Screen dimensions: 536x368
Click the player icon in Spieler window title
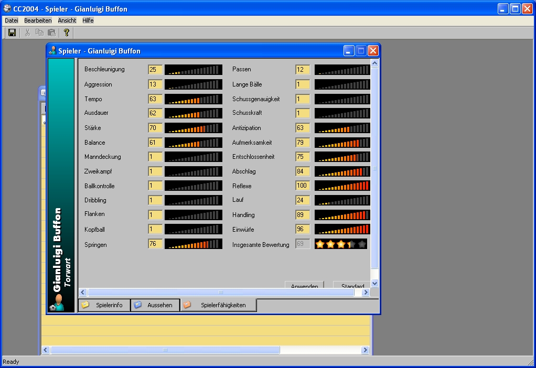click(52, 51)
